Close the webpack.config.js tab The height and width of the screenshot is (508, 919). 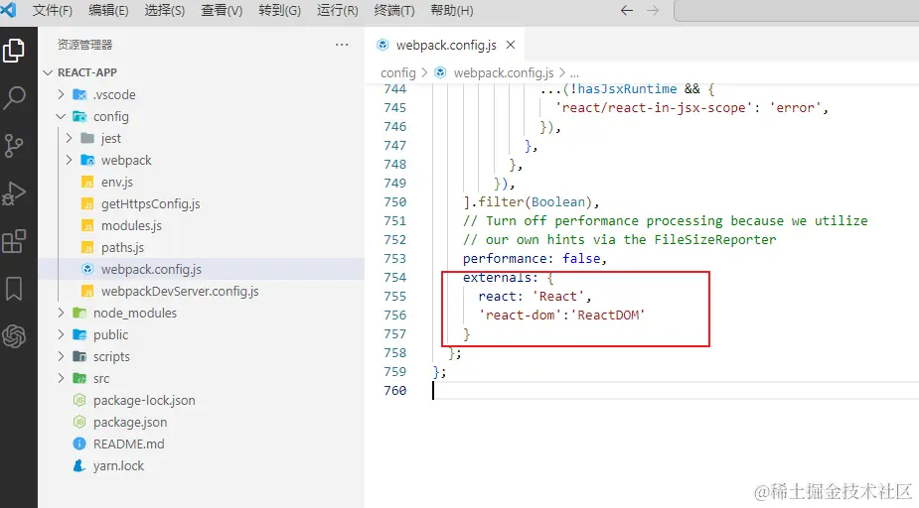coord(511,45)
